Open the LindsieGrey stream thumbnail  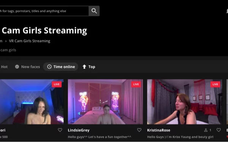pyautogui.click(x=105, y=102)
